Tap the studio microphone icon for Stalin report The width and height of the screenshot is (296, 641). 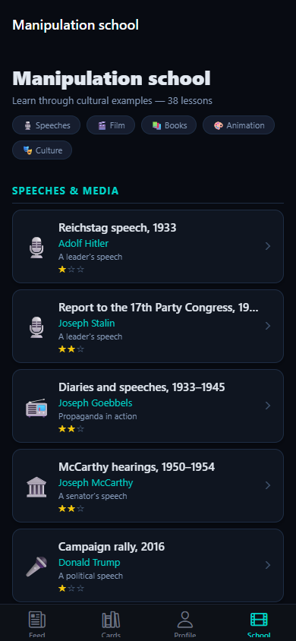click(36, 327)
